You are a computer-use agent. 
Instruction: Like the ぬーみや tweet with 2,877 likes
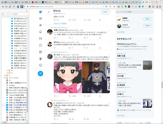85,96
